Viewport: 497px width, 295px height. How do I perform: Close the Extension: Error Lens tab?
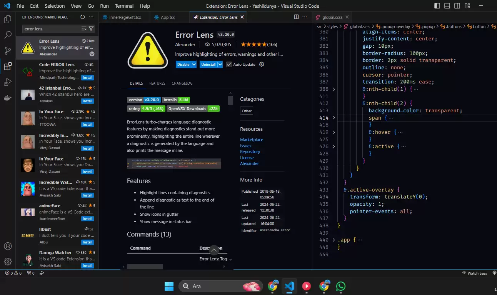242,17
